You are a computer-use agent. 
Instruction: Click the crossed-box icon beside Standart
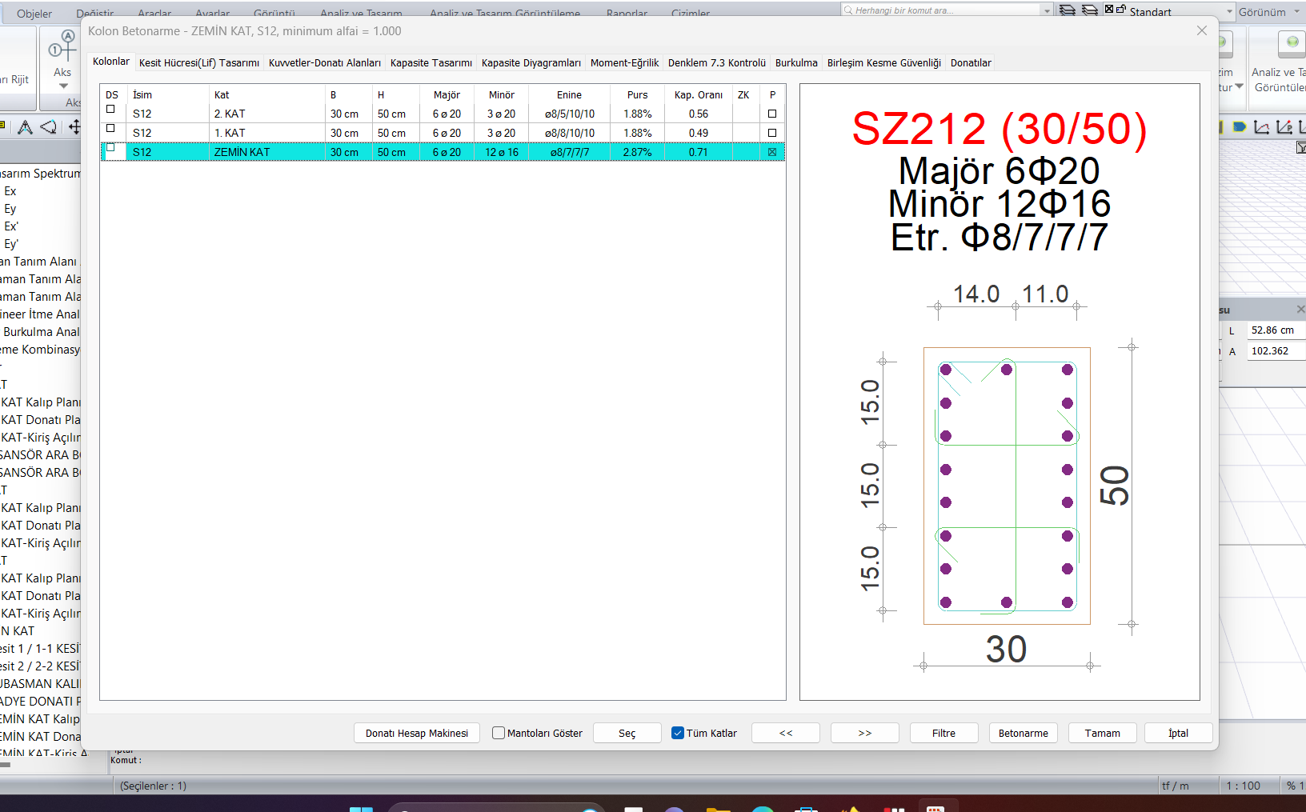pyautogui.click(x=1109, y=10)
